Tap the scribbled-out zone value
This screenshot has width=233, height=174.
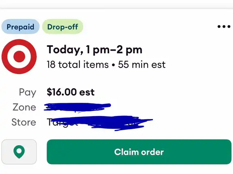point(77,107)
